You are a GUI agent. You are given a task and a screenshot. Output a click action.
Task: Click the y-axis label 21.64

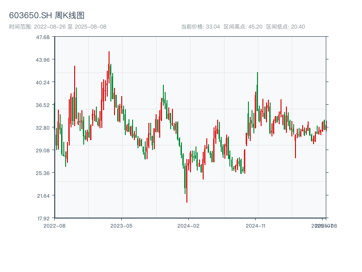(x=43, y=196)
